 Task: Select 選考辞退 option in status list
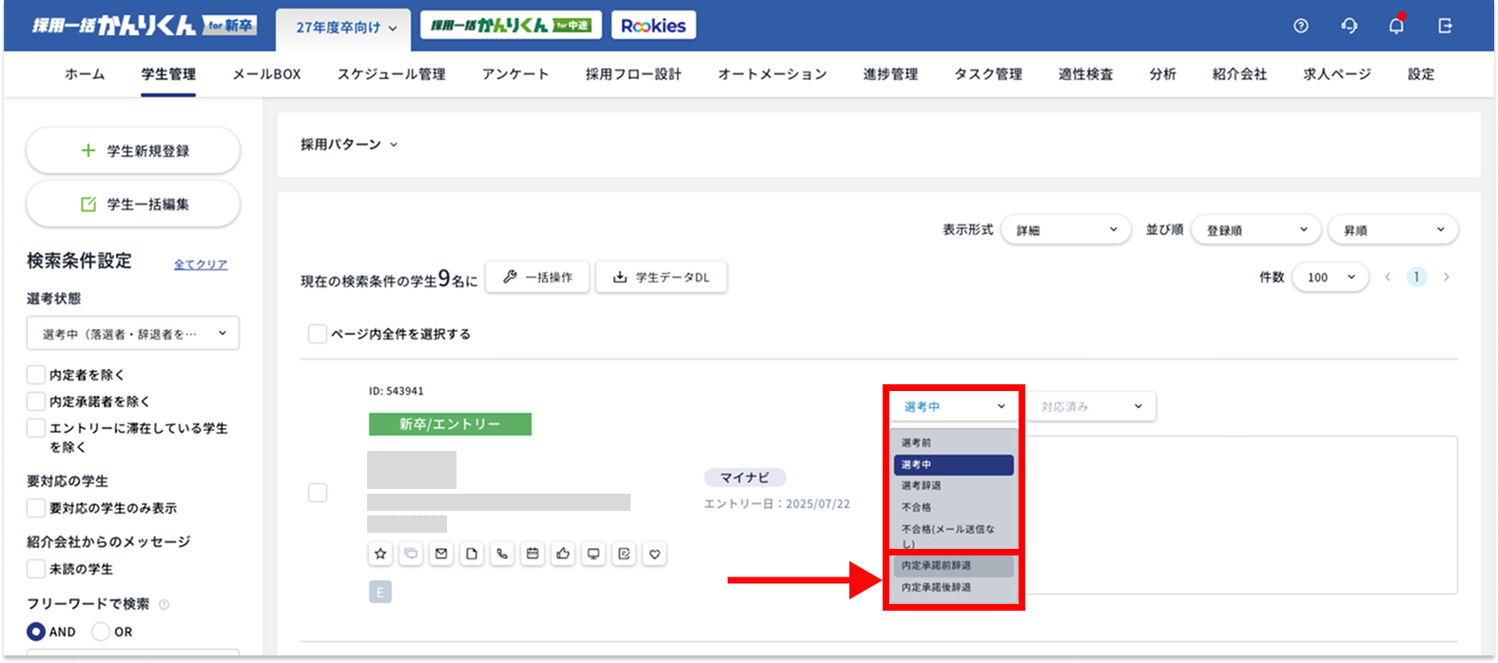[x=954, y=486]
